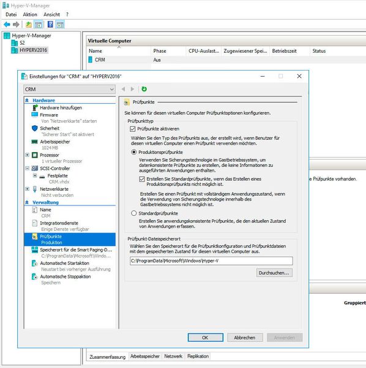This screenshot has width=366, height=368.
Task: Expand the Prozessor tree node
Action: 28,155
